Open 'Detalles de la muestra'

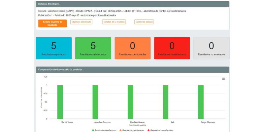(x=114, y=22)
